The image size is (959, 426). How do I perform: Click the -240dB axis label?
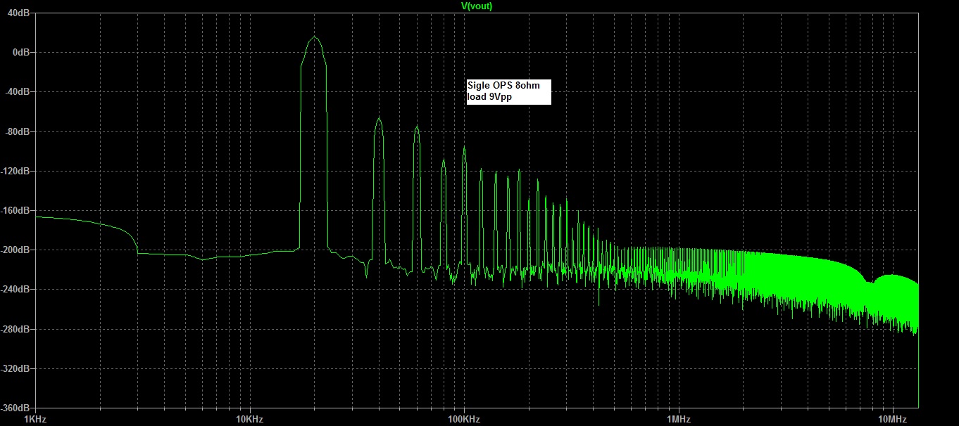pyautogui.click(x=15, y=289)
